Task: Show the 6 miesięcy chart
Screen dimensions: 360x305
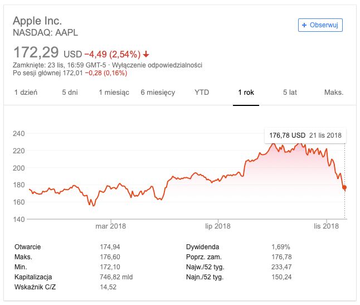Action: point(158,92)
